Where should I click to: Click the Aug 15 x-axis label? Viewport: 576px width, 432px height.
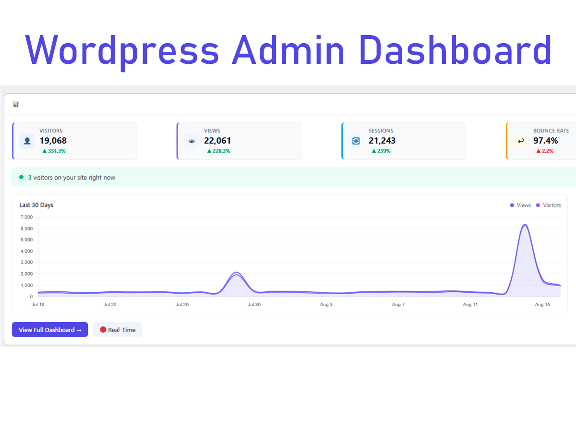(x=542, y=304)
